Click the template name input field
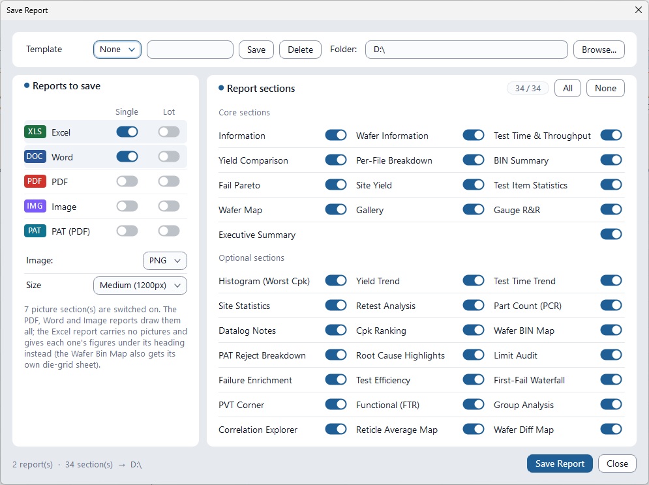The height and width of the screenshot is (485, 649). tap(190, 50)
